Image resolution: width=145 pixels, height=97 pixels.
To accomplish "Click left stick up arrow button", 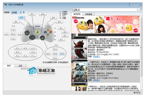I will point(13,30).
